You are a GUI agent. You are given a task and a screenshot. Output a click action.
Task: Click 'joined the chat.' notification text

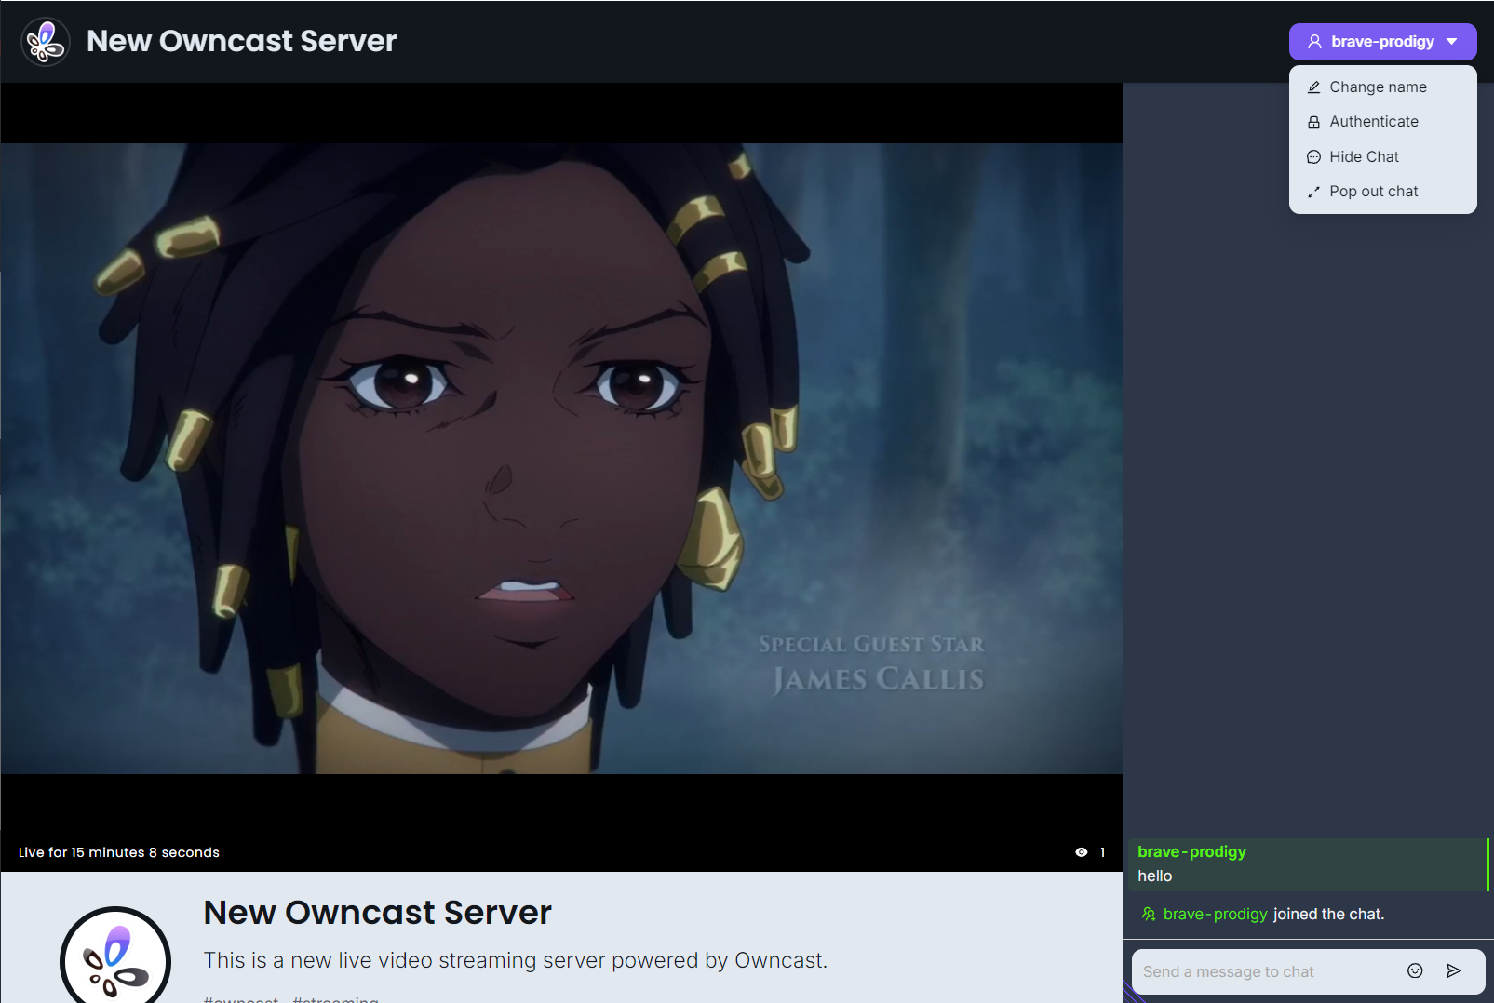(1328, 915)
